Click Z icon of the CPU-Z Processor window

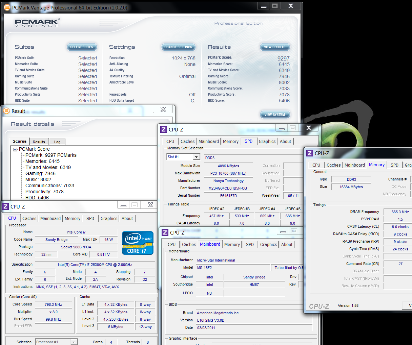[x=5, y=206]
